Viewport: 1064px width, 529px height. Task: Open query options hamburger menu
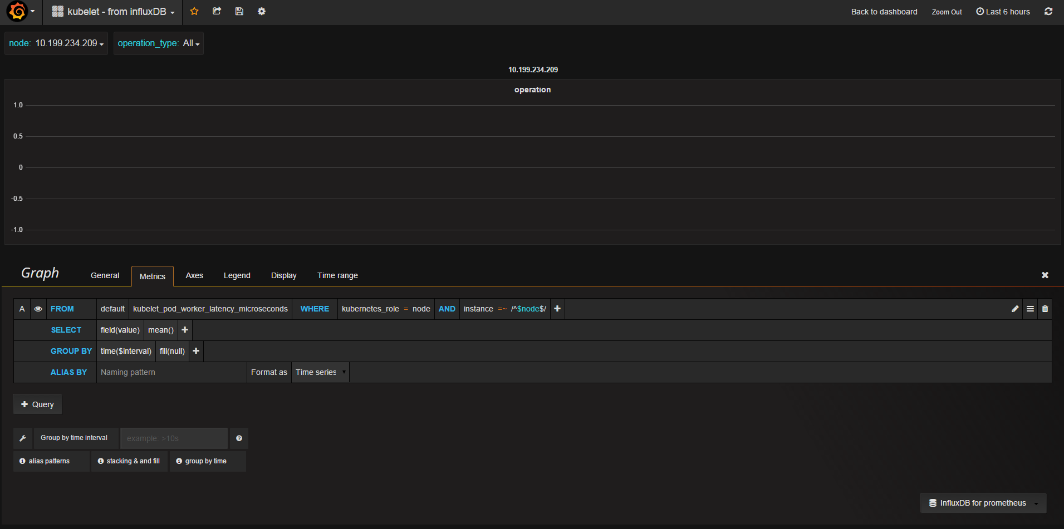pos(1031,309)
